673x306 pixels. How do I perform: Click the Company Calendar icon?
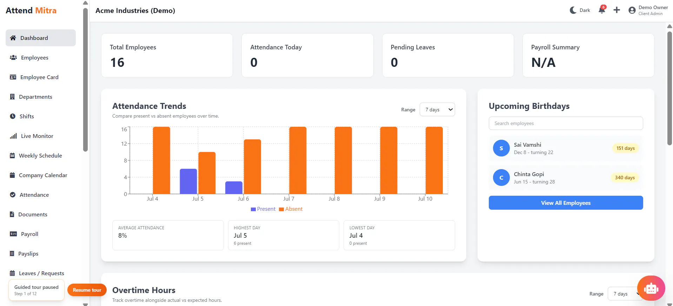click(x=12, y=175)
